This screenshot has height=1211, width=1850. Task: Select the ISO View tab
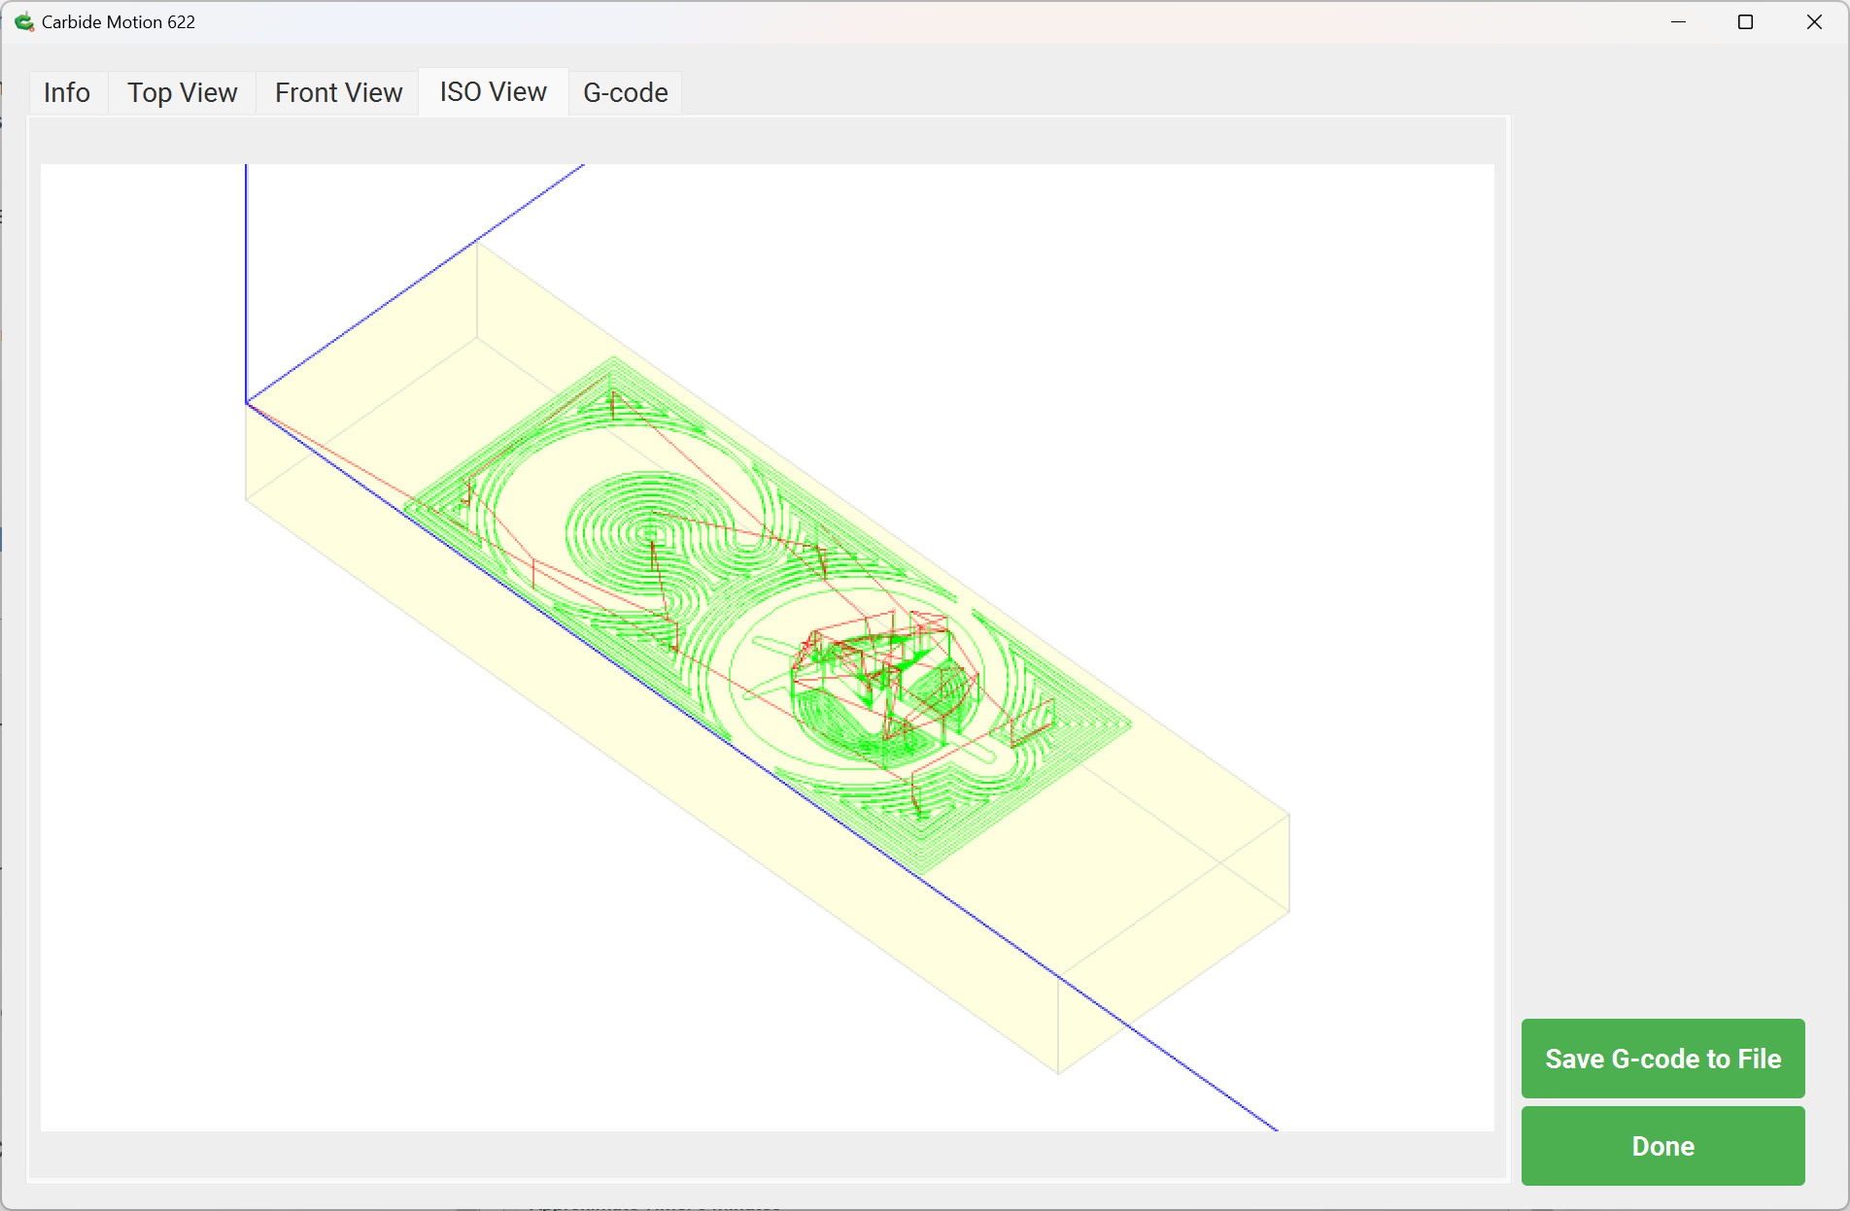pyautogui.click(x=493, y=92)
